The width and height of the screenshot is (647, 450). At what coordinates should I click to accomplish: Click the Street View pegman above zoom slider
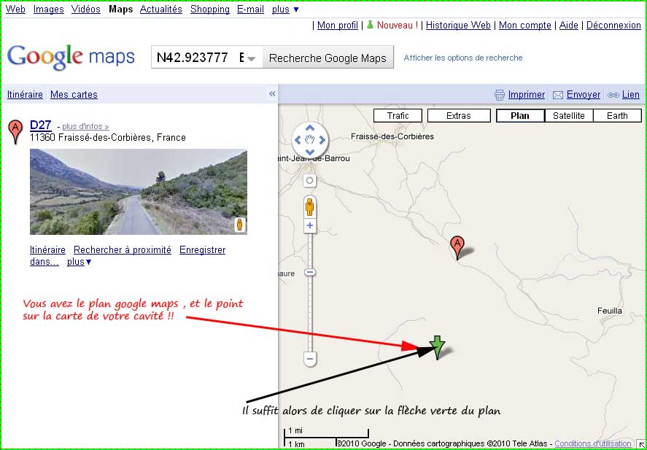pos(309,206)
